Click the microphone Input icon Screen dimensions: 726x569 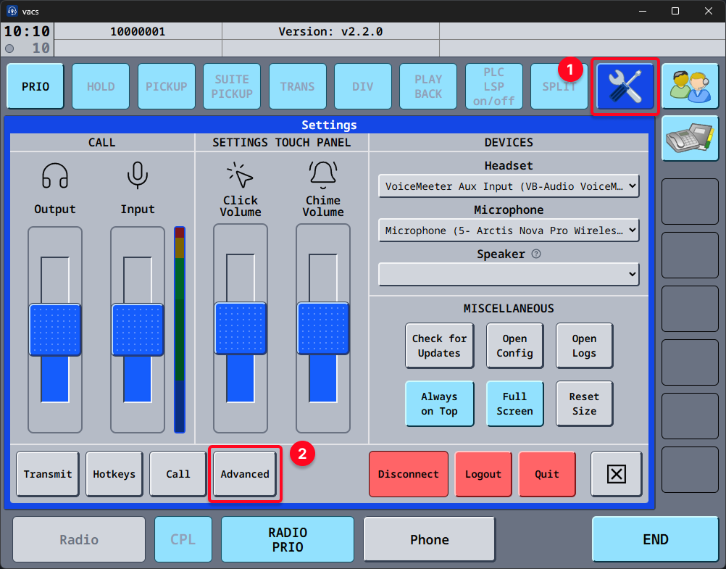coord(138,176)
